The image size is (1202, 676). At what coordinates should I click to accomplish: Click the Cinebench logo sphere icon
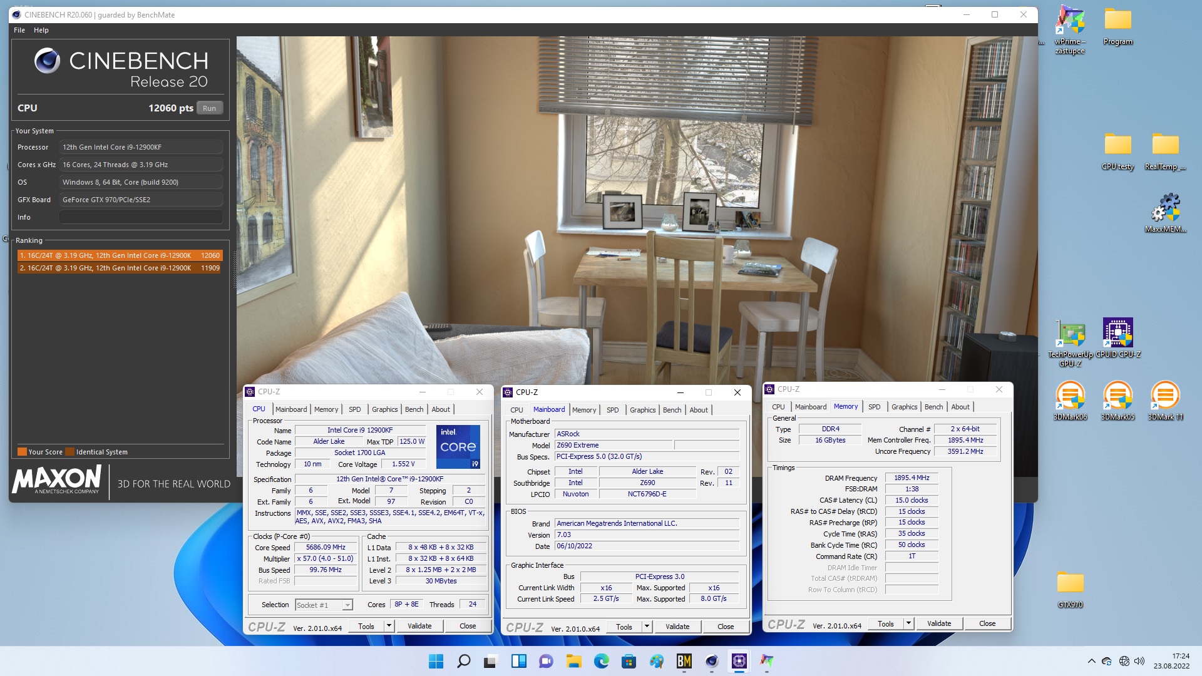47,61
